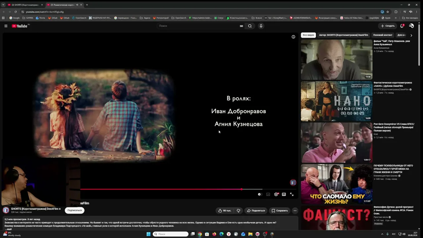Image resolution: width=423 pixels, height=238 pixels.
Task: Bookmark this page with star icon
Action: [x=388, y=12]
